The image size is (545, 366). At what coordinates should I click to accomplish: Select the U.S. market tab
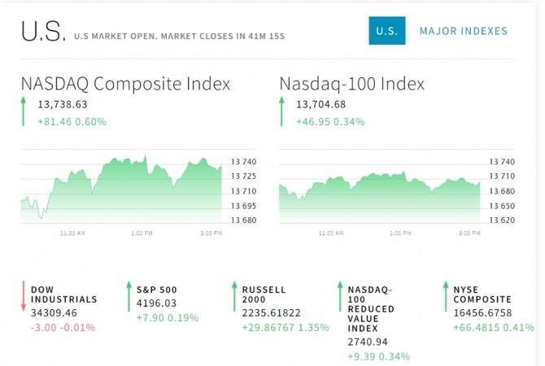tap(387, 31)
